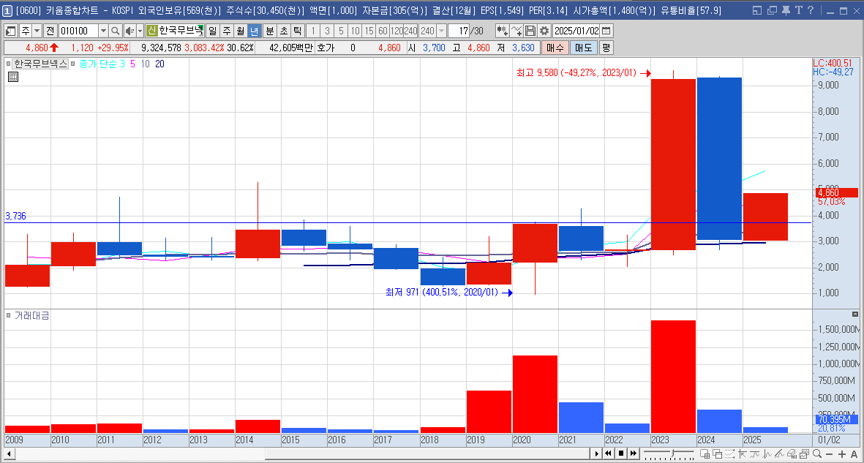Image resolution: width=864 pixels, height=463 pixels.
Task: Toggle the 거래대금 indicator checkbox marker
Action: click(x=9, y=316)
